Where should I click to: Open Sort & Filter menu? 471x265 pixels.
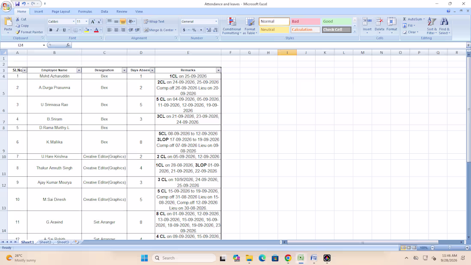(x=432, y=26)
